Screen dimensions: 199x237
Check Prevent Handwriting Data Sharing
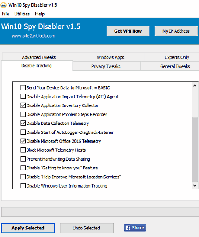[23, 159]
